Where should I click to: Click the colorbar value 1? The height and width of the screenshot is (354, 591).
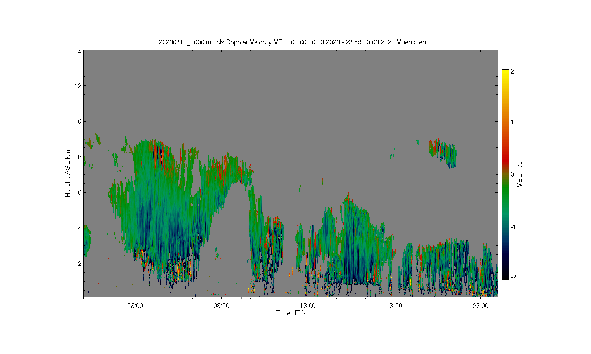512,122
